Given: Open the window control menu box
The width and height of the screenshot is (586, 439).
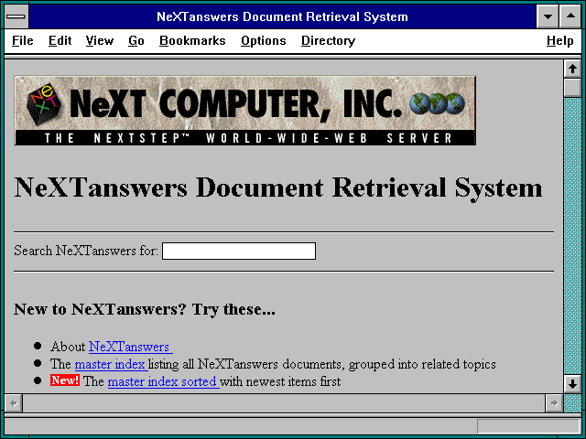Looking at the screenshot, I should point(16,16).
